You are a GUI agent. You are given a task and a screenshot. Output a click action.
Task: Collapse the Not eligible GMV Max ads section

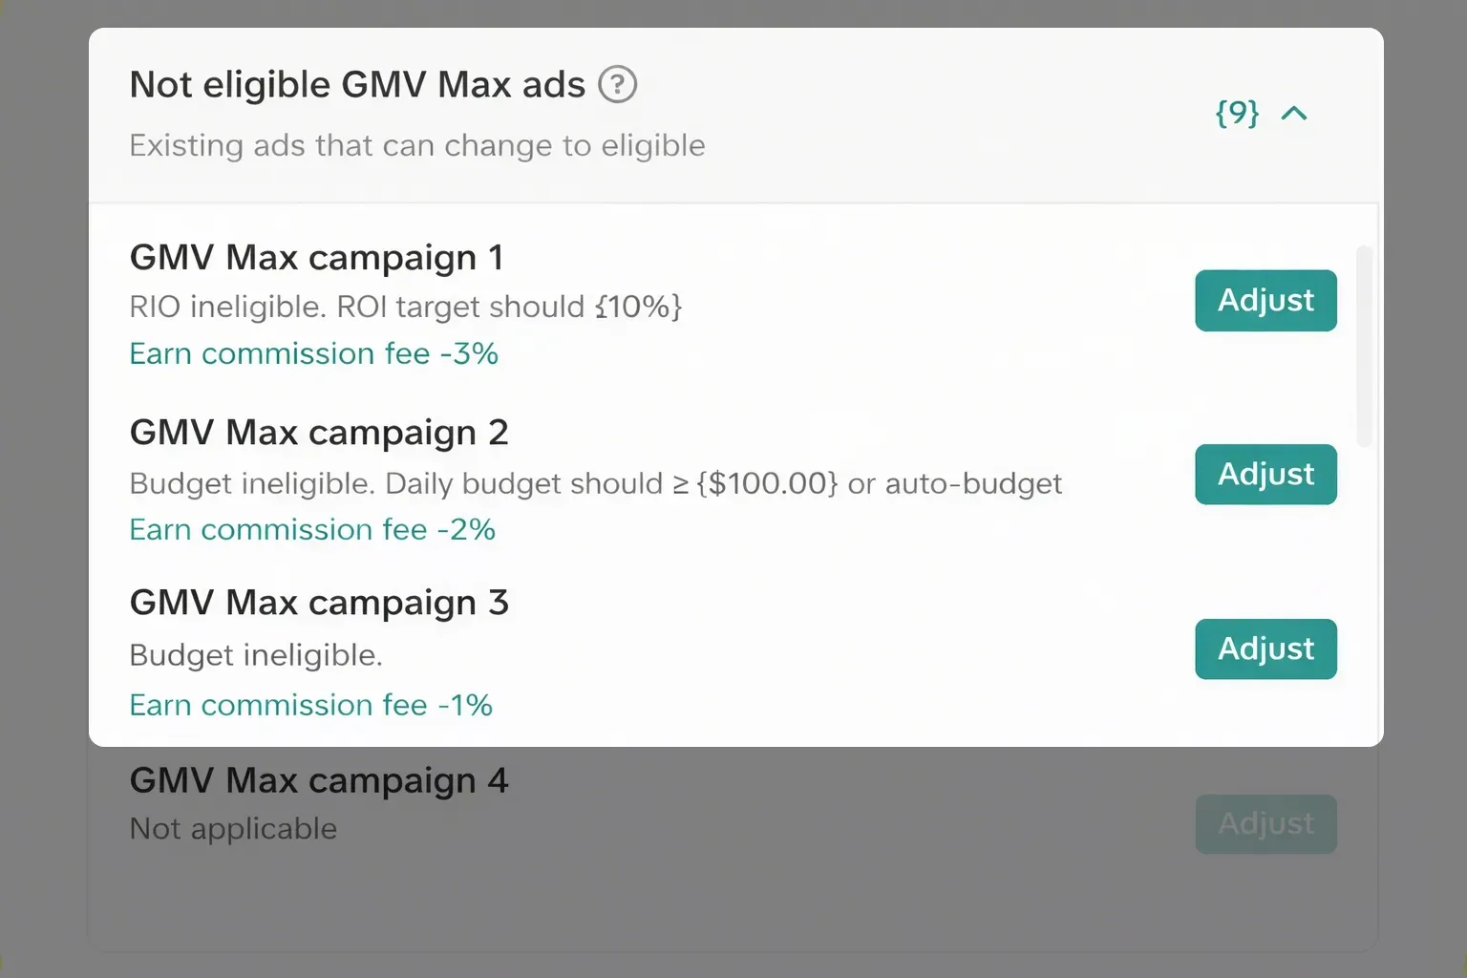1294,114
